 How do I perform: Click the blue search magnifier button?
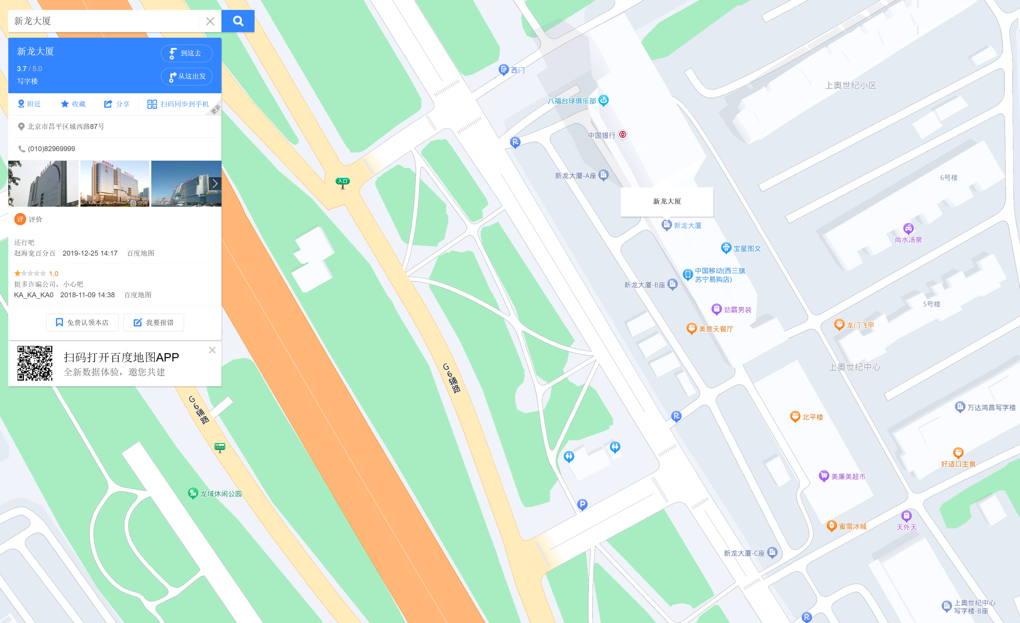pyautogui.click(x=238, y=21)
